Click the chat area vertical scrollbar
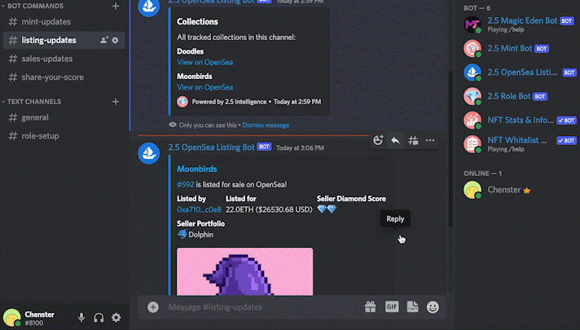The width and height of the screenshot is (580, 330). (x=450, y=148)
